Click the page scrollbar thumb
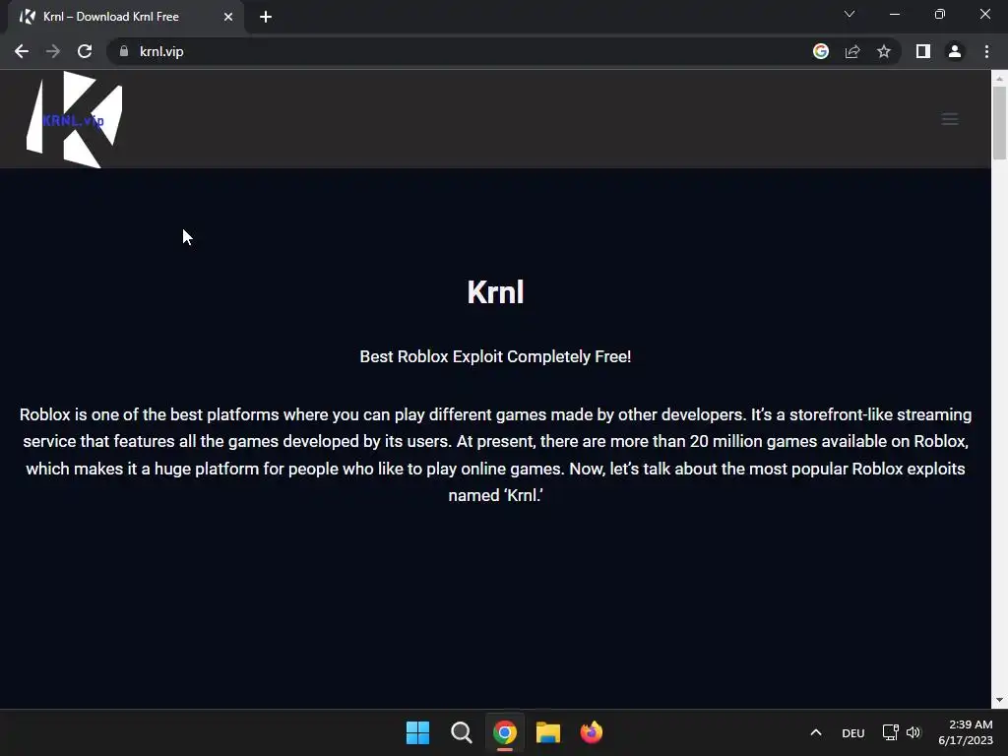 tap(1000, 122)
